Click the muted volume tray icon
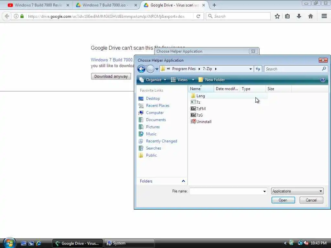Image resolution: width=331 pixels, height=248 pixels. 306,243
